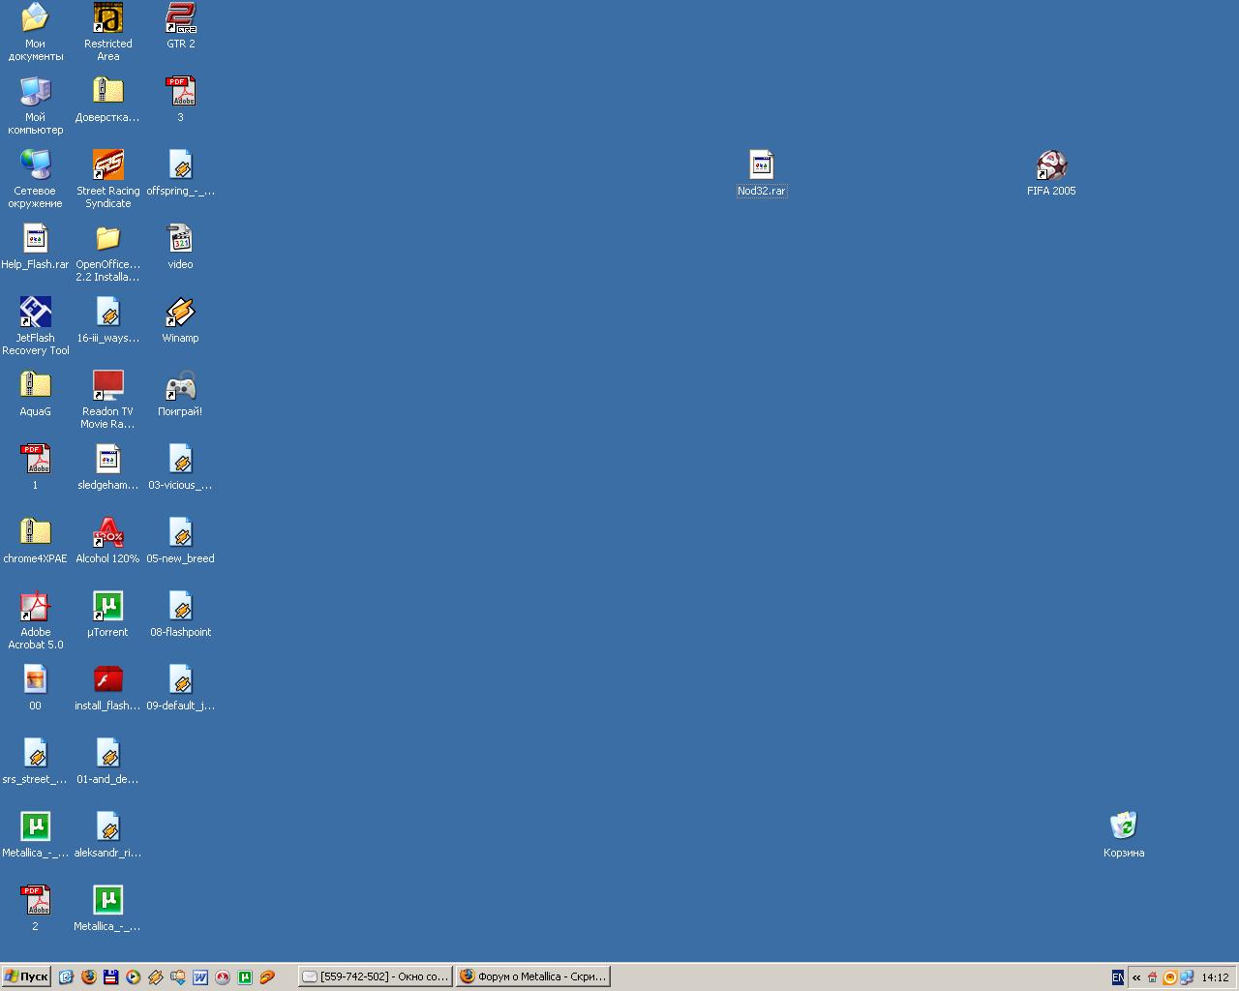Switch to the [559-742-502] chat window

tap(375, 977)
